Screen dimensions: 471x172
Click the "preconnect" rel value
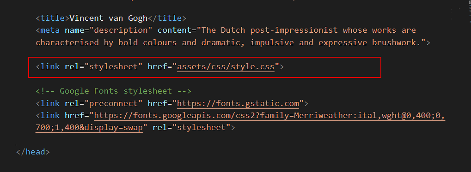click(x=116, y=104)
